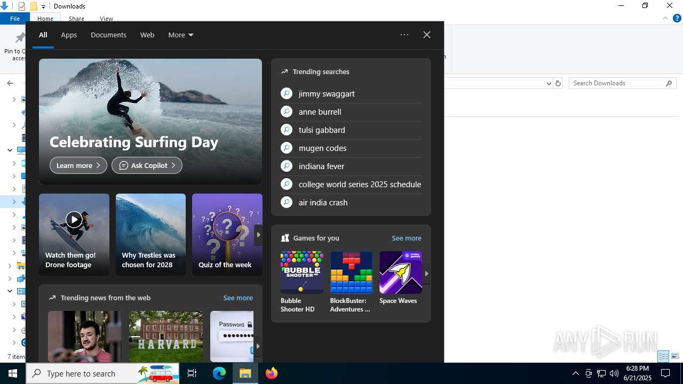
Task: Open the Home ribbon tab
Action: tap(45, 19)
